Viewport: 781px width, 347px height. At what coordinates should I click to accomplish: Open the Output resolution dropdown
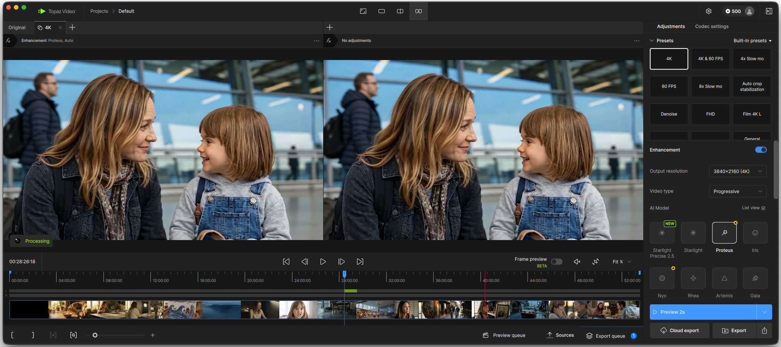738,171
